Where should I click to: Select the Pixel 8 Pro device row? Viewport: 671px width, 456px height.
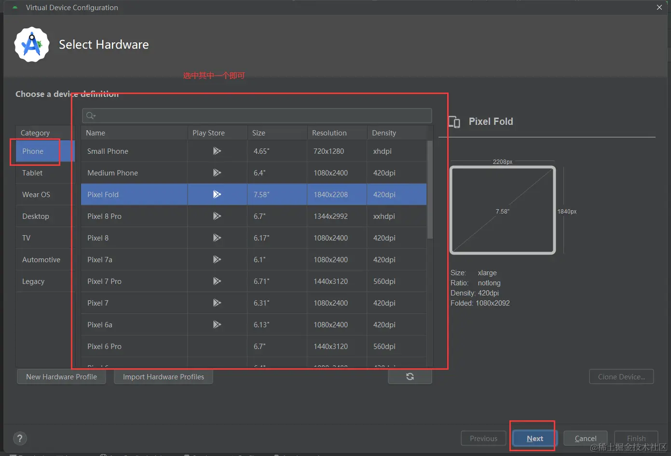pyautogui.click(x=254, y=216)
